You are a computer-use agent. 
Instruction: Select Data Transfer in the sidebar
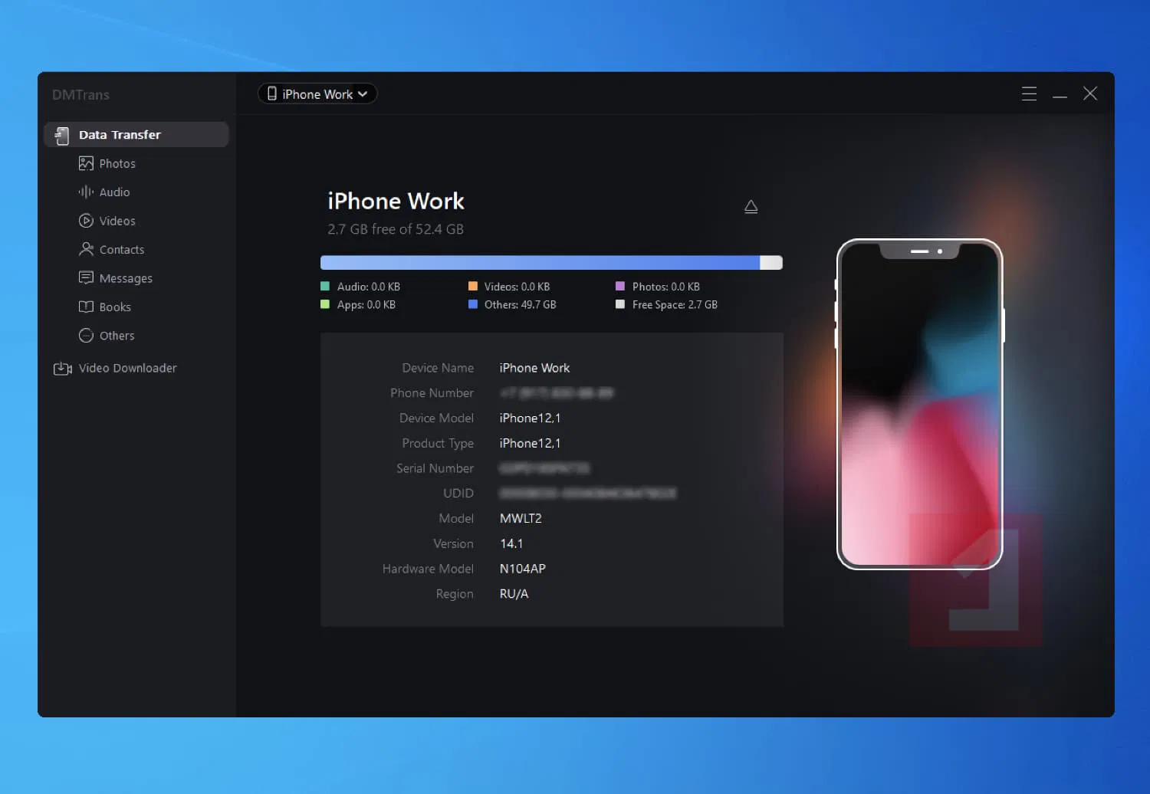coord(136,134)
